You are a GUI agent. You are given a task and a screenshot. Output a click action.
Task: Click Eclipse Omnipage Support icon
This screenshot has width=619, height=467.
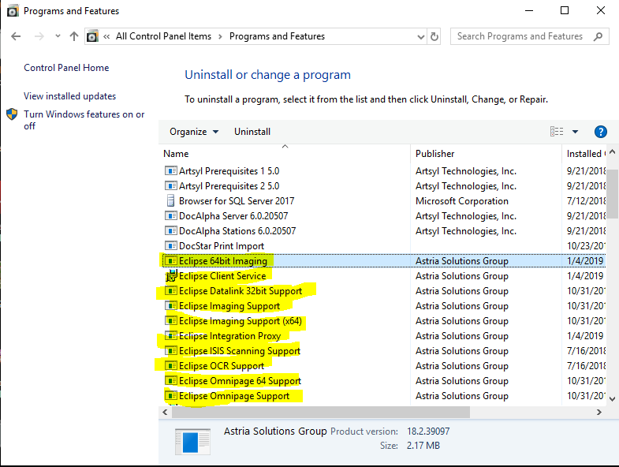pos(170,396)
